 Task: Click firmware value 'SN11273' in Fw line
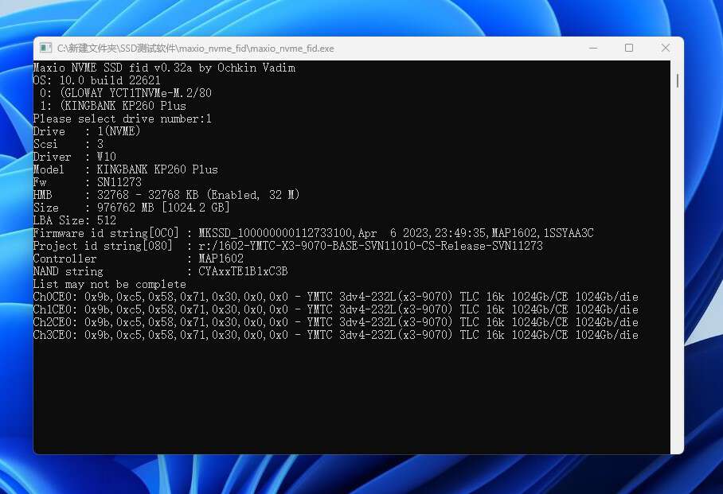pyautogui.click(x=119, y=182)
